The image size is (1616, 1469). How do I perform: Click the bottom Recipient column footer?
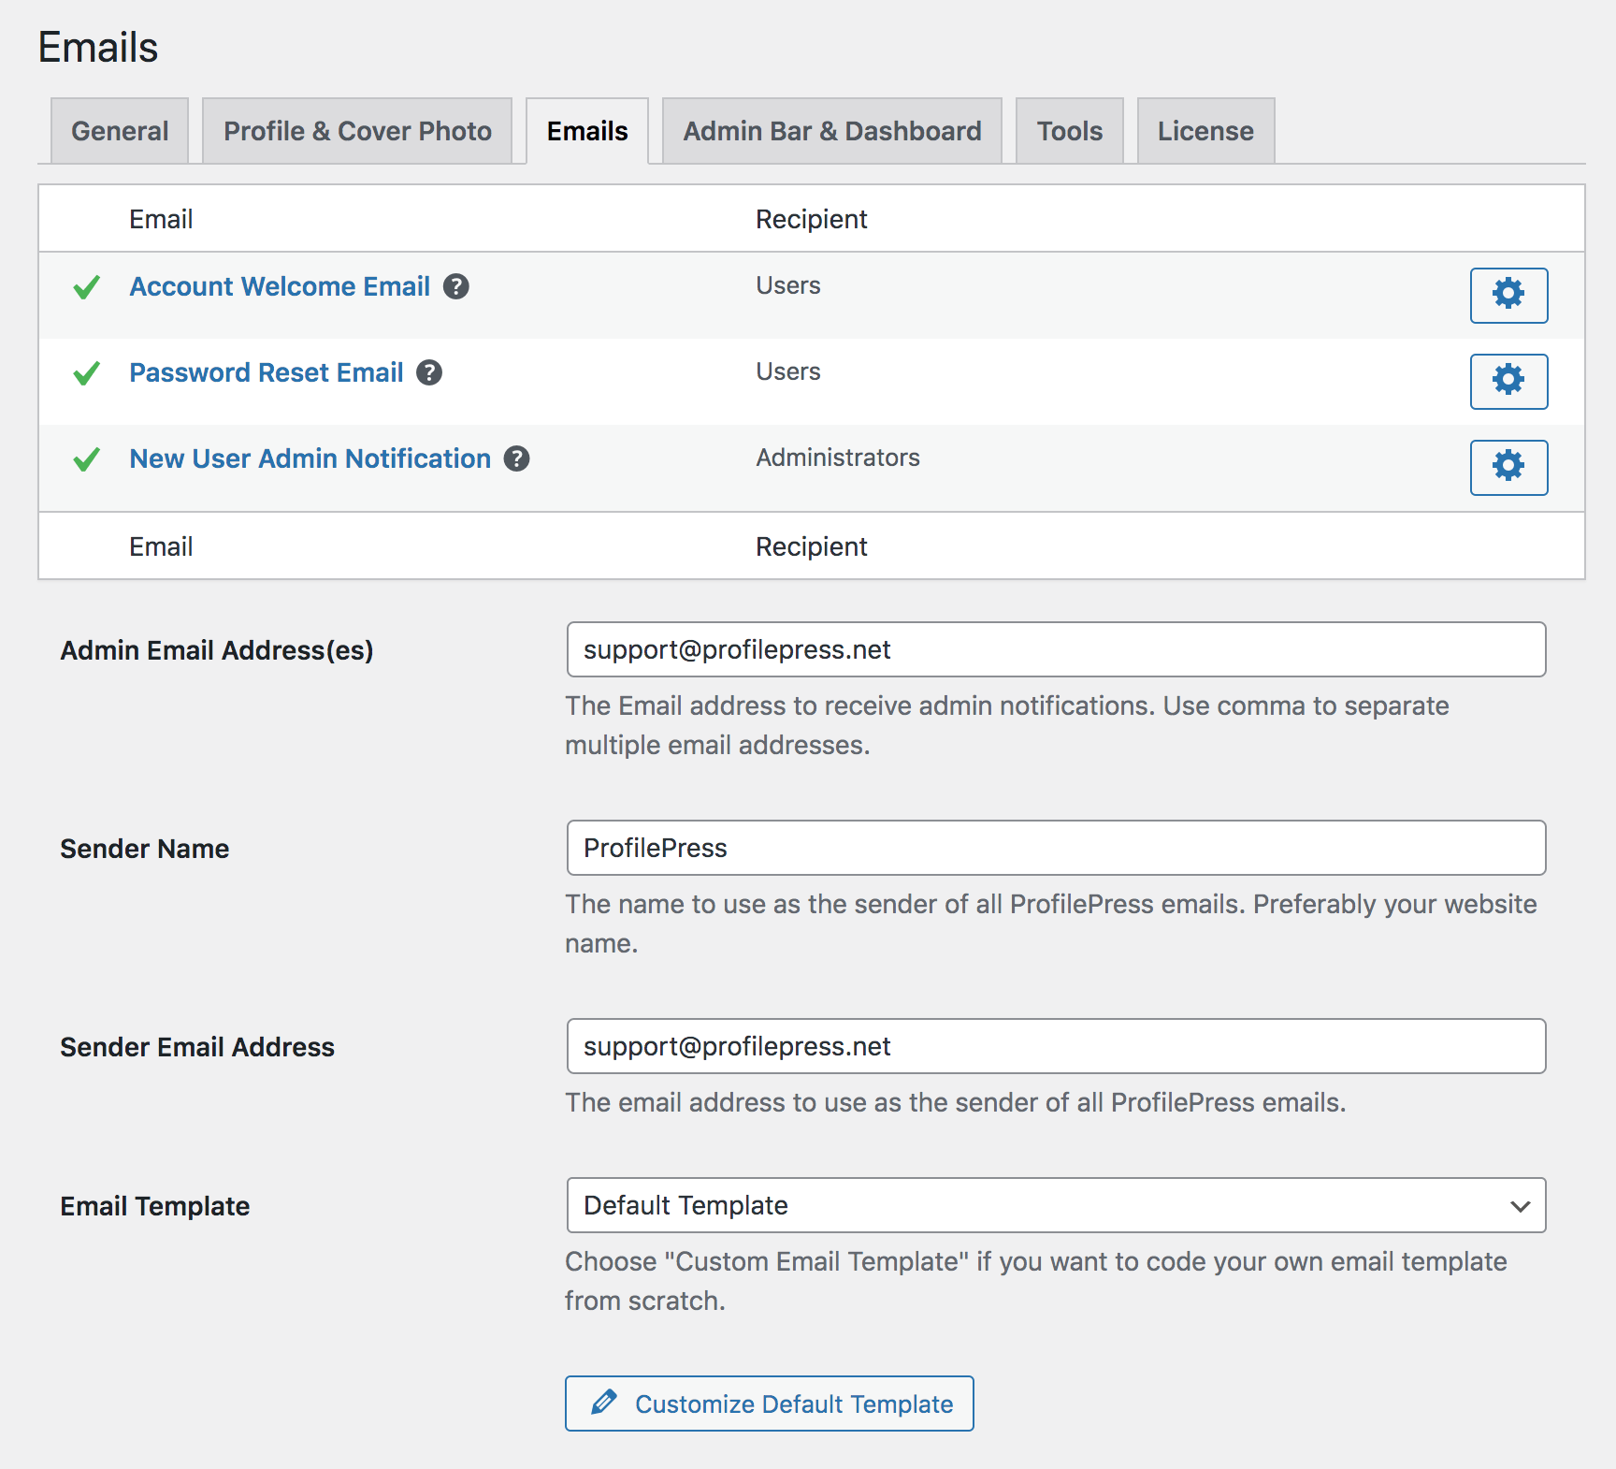click(x=812, y=546)
